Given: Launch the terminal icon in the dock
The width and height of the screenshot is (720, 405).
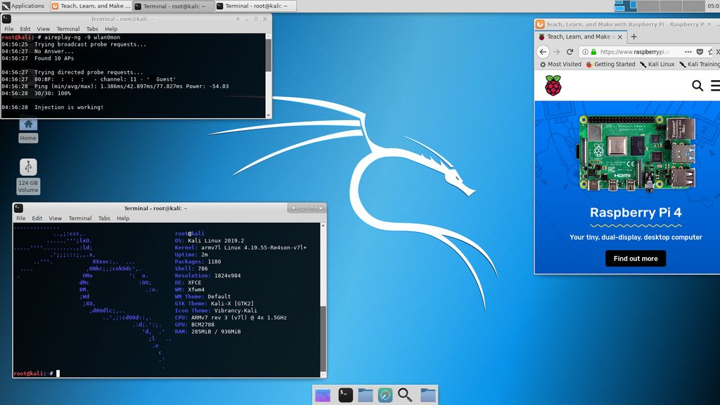Looking at the screenshot, I should point(344,394).
